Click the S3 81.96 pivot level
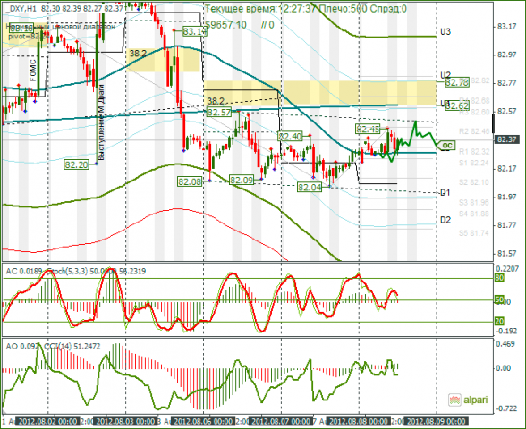 [474, 202]
